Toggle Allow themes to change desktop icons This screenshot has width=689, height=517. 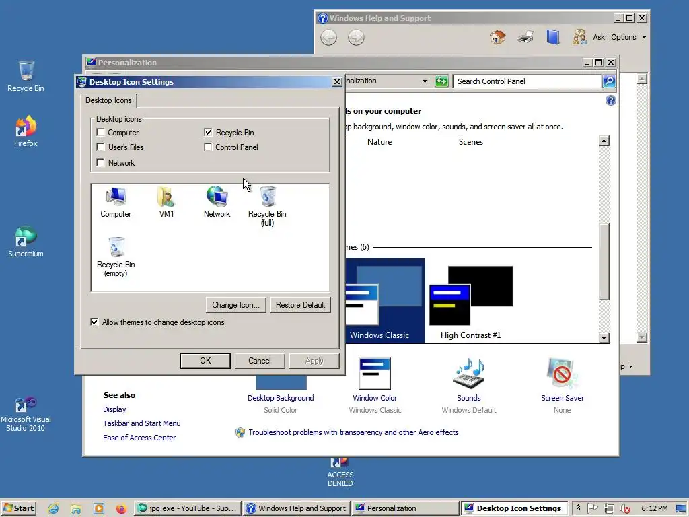94,322
